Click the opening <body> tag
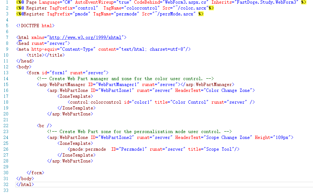Screen dimensions: 313x193 click(x=24, y=67)
